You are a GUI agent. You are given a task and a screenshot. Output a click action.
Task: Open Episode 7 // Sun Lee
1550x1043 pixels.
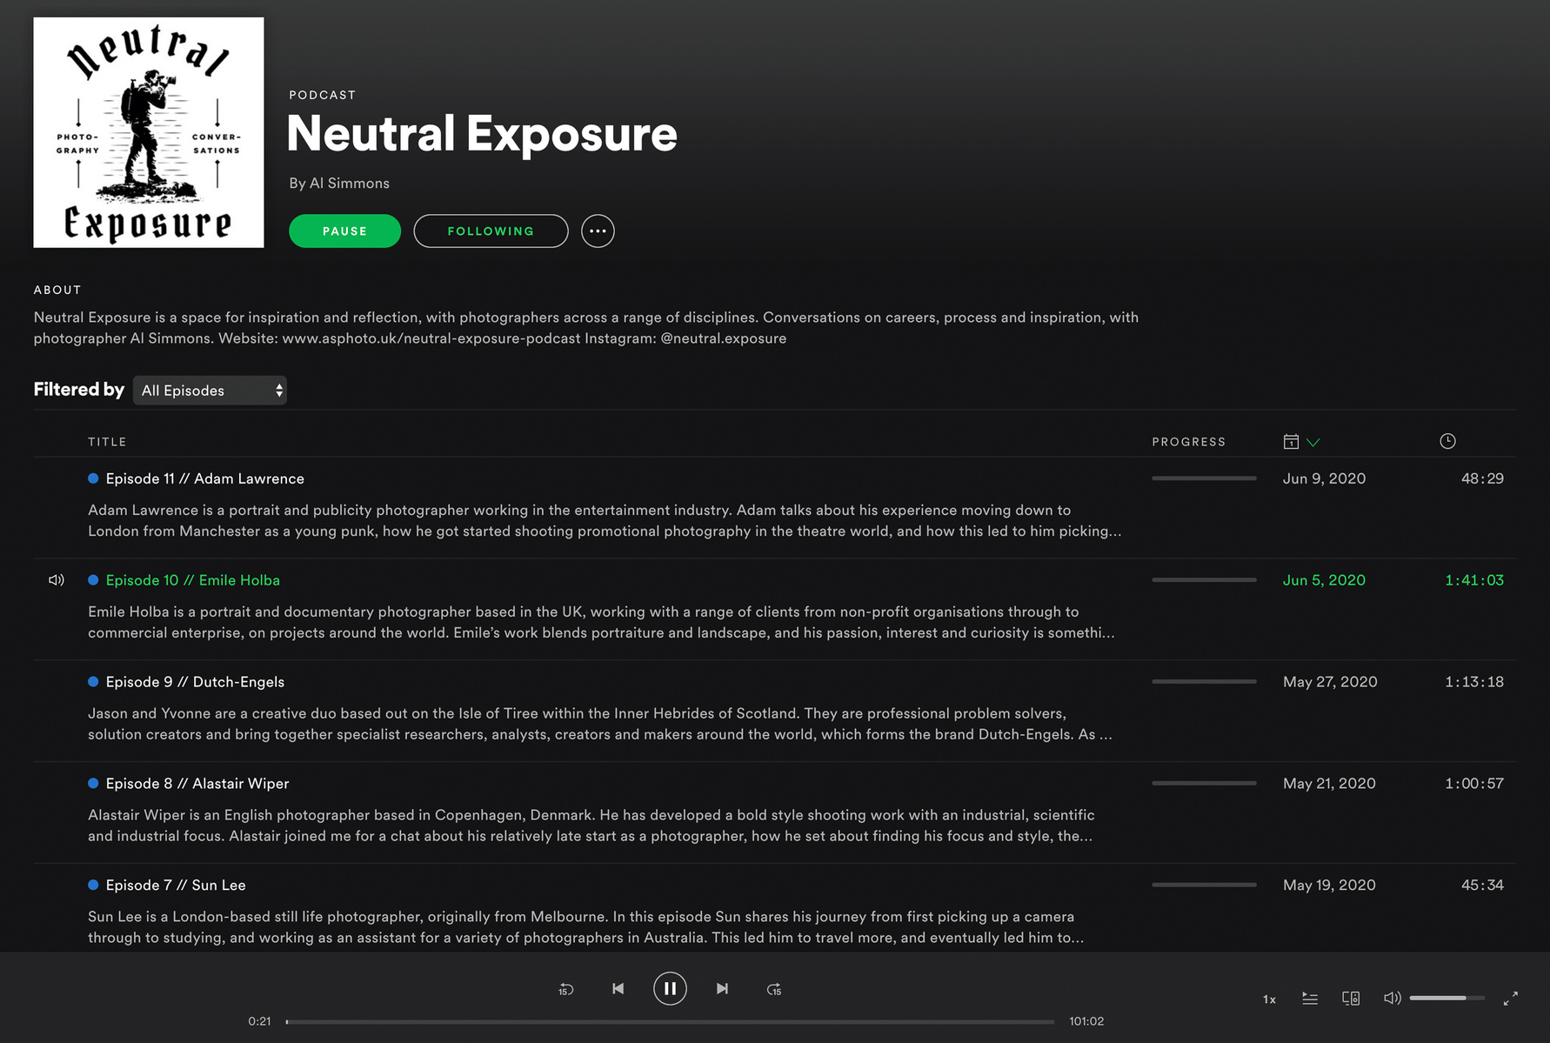[x=175, y=886]
